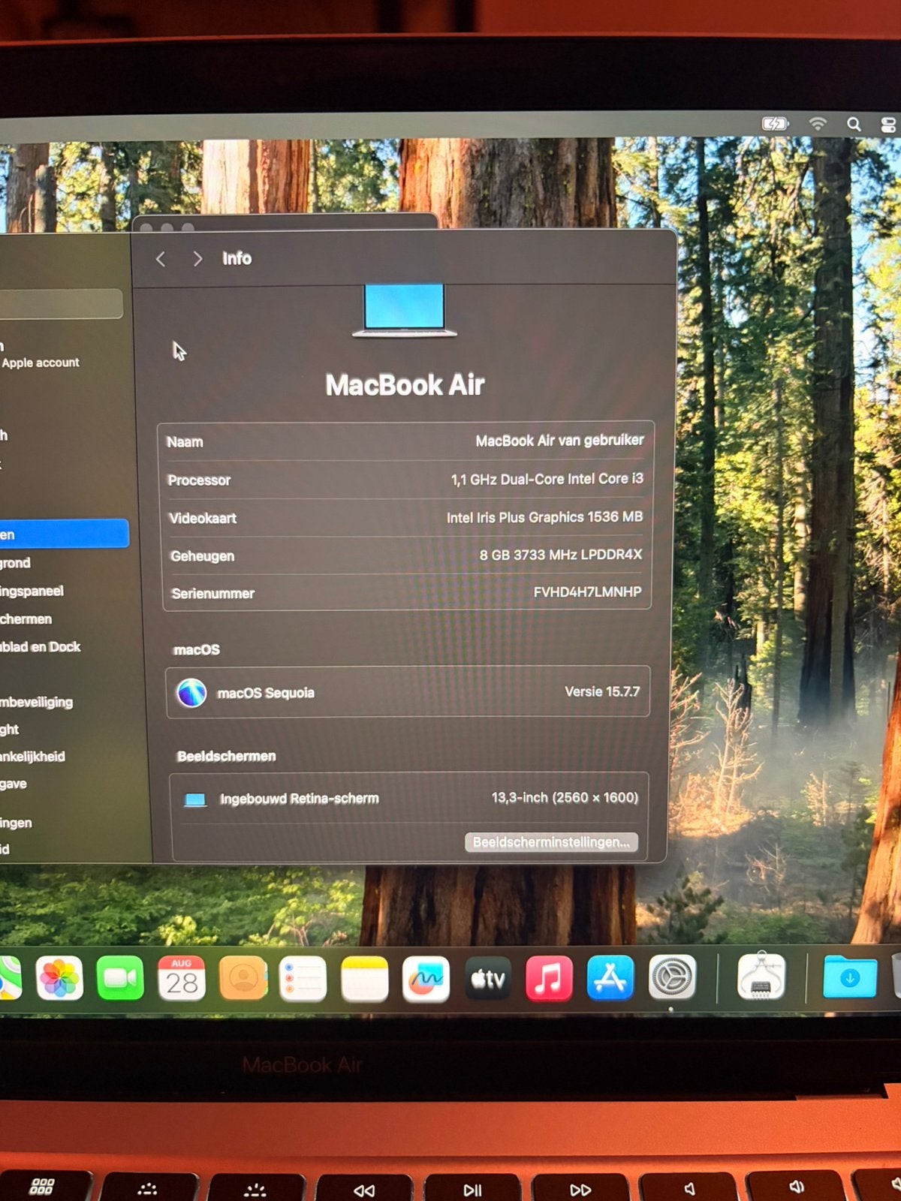Click serial number FVHD4H7LMNHP
The image size is (901, 1201).
(587, 592)
